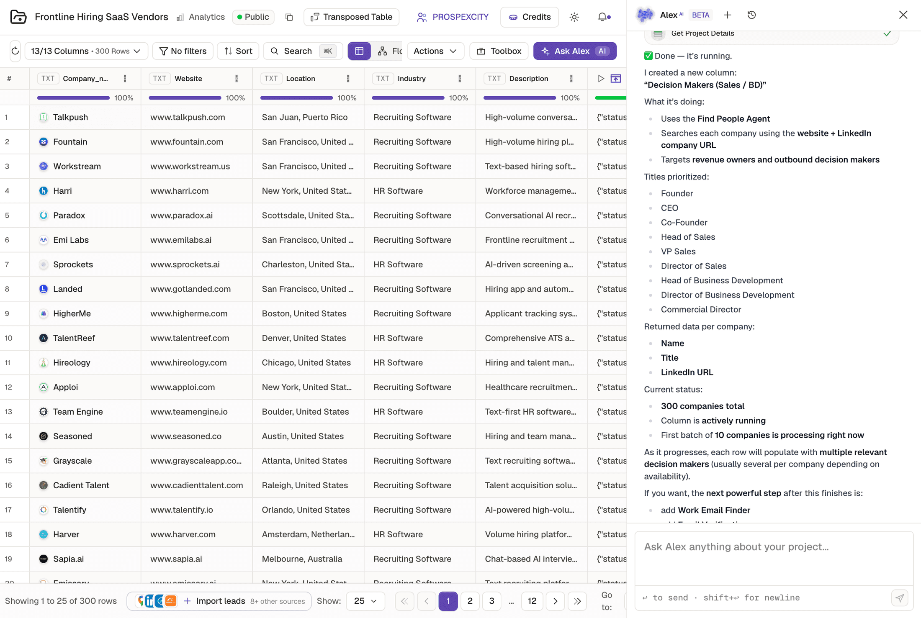Select page 1 button
This screenshot has height=618, width=921.
448,601
